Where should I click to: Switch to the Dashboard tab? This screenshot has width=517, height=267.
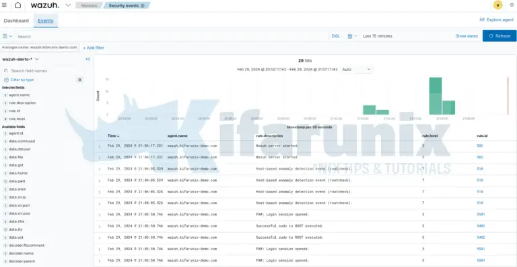[16, 21]
